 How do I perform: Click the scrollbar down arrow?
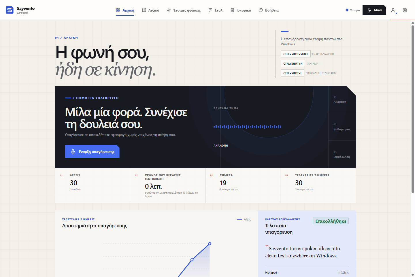click(x=413, y=275)
